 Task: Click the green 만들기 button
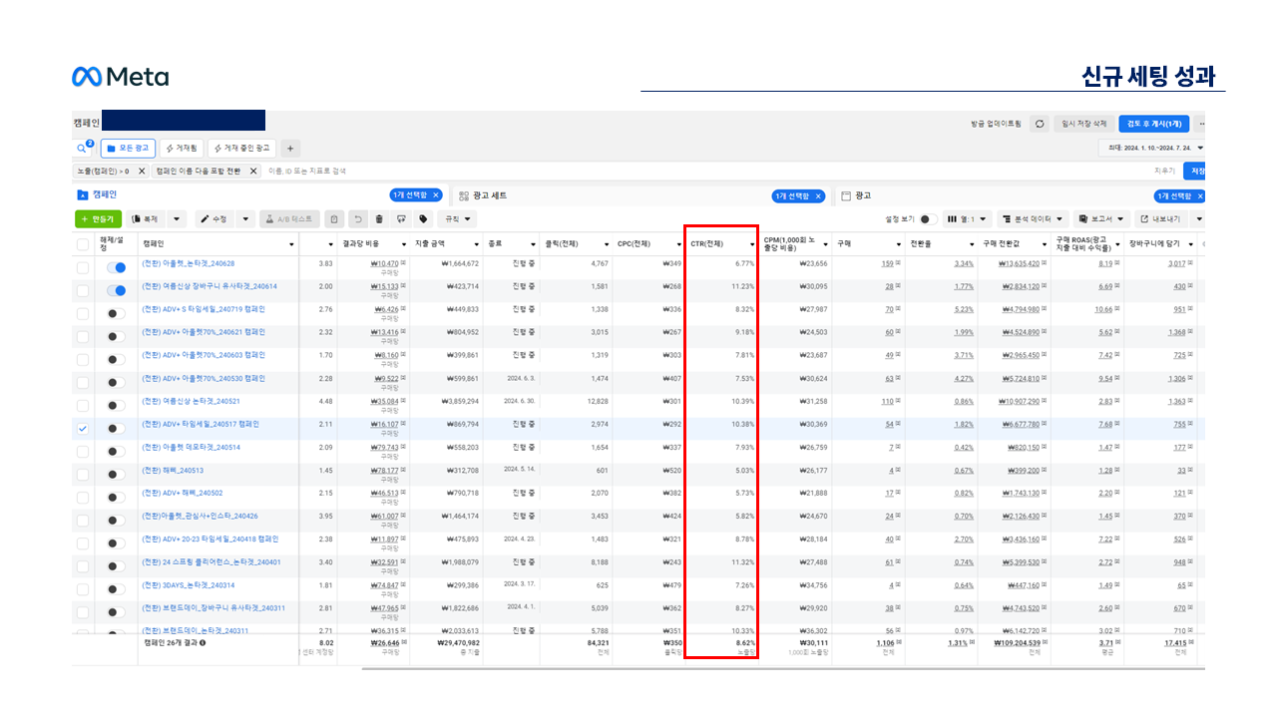click(x=98, y=218)
